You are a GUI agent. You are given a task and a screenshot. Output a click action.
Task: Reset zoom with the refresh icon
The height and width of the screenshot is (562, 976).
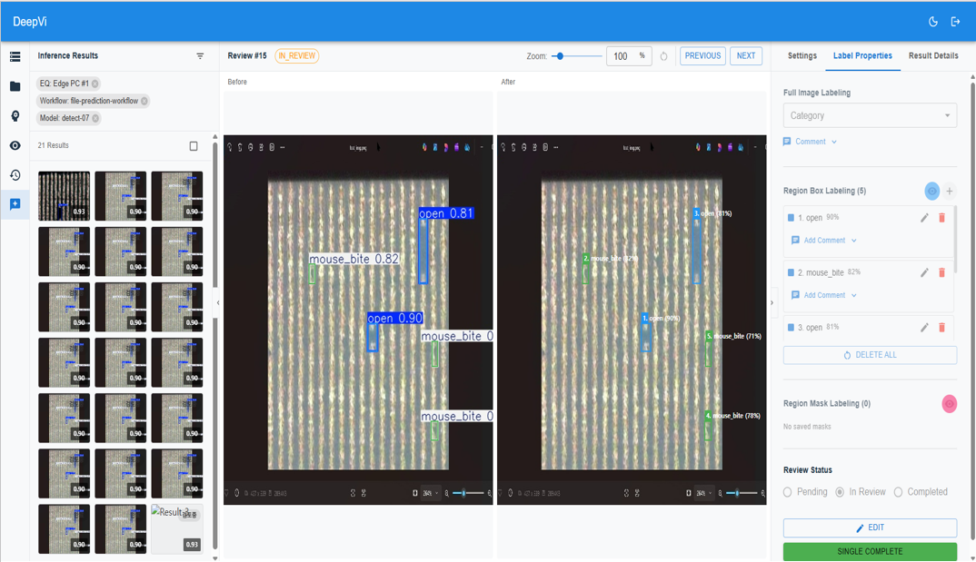point(663,56)
